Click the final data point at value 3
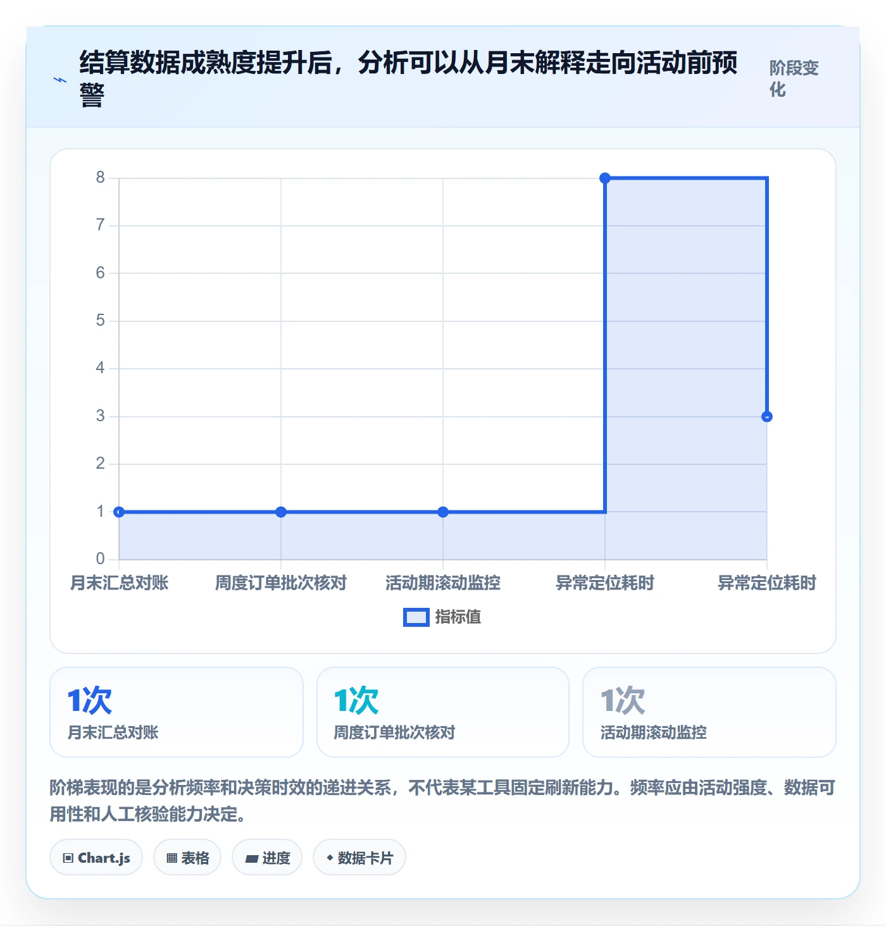This screenshot has height=926, width=886. pos(767,416)
